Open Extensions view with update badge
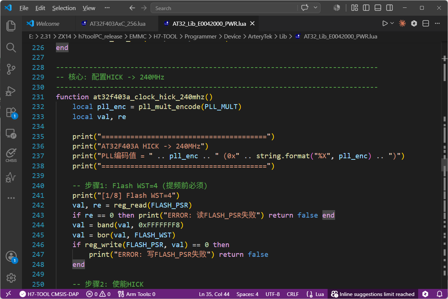Viewport: 448px width, 299px height. click(x=11, y=112)
